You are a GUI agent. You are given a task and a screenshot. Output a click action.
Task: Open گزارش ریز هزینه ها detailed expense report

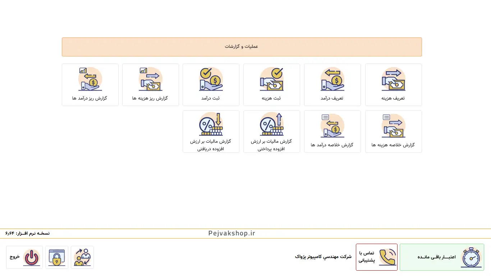pyautogui.click(x=150, y=85)
